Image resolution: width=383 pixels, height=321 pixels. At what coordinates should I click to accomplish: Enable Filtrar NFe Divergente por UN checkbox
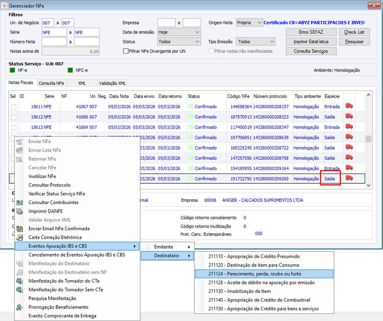tap(126, 51)
